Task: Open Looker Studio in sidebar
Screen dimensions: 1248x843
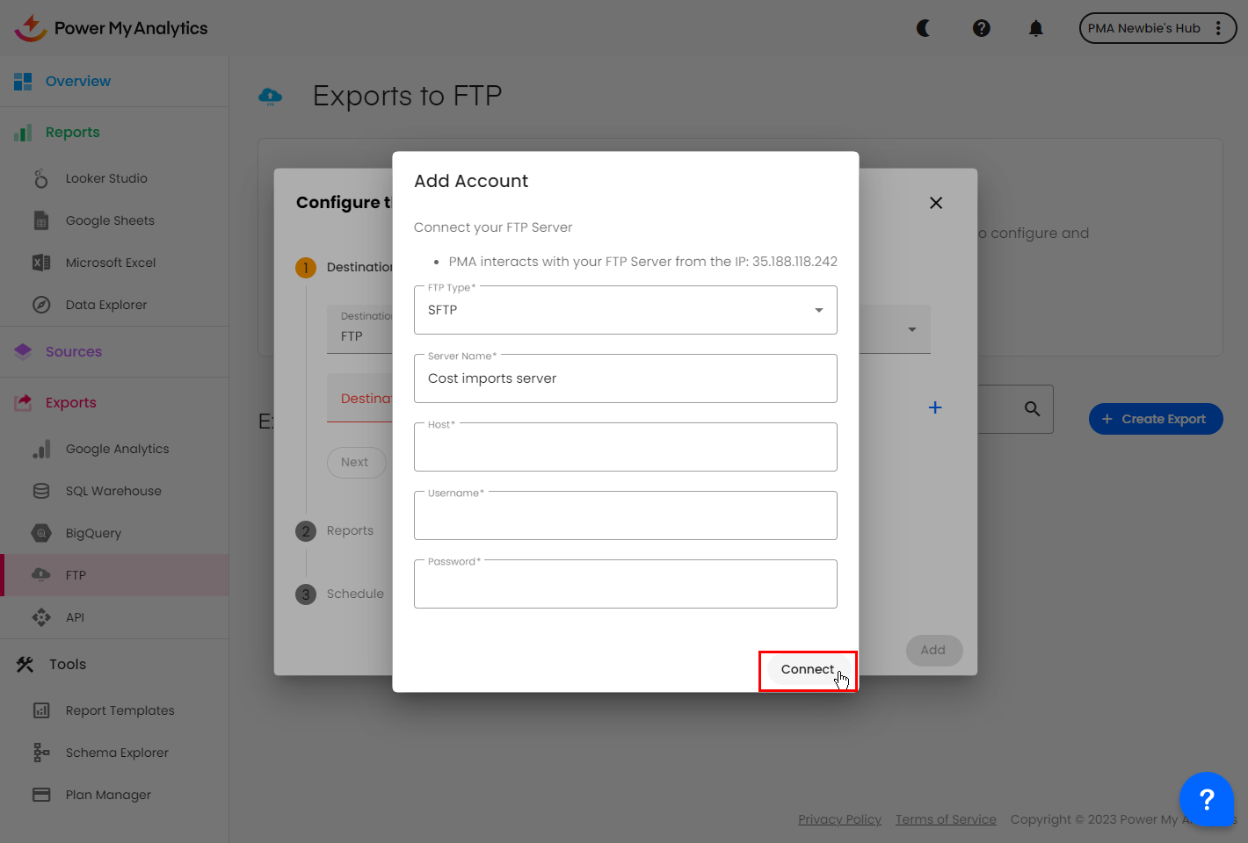Action: [x=106, y=178]
